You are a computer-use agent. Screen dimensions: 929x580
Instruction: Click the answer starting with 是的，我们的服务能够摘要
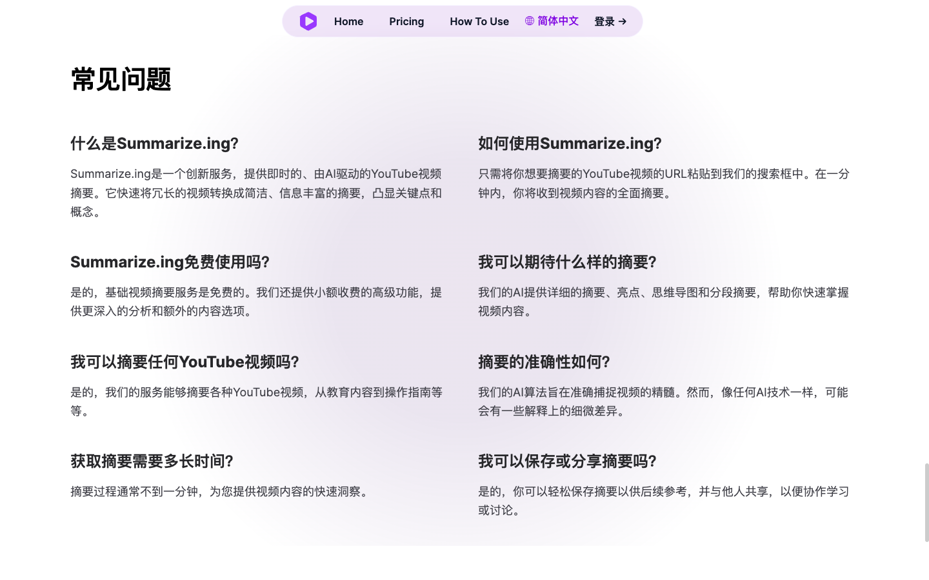click(256, 401)
